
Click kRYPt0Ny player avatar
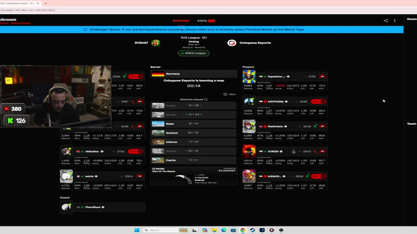(249, 101)
